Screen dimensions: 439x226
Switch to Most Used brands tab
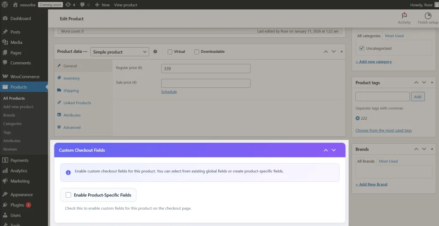(x=388, y=161)
